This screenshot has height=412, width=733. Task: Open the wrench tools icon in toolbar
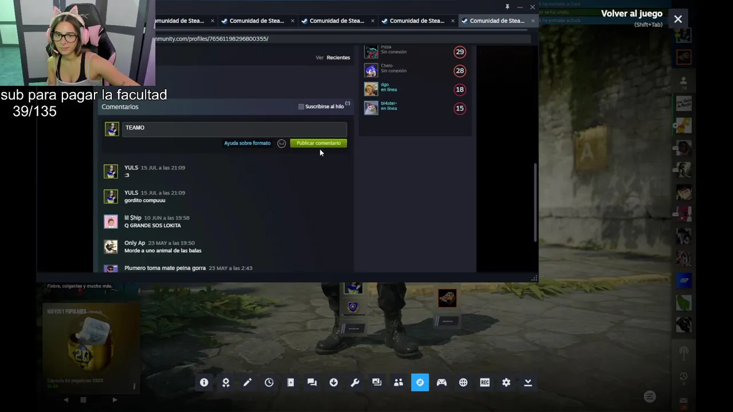(355, 382)
